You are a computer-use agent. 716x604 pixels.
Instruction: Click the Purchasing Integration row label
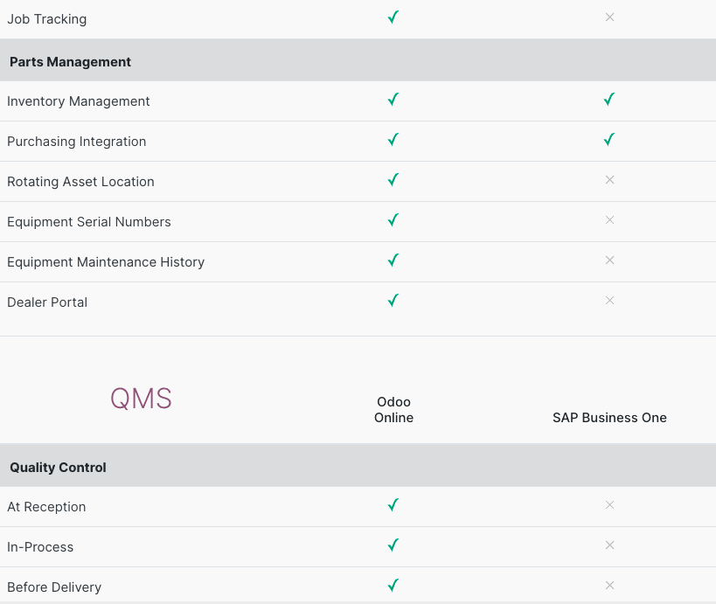[77, 142]
